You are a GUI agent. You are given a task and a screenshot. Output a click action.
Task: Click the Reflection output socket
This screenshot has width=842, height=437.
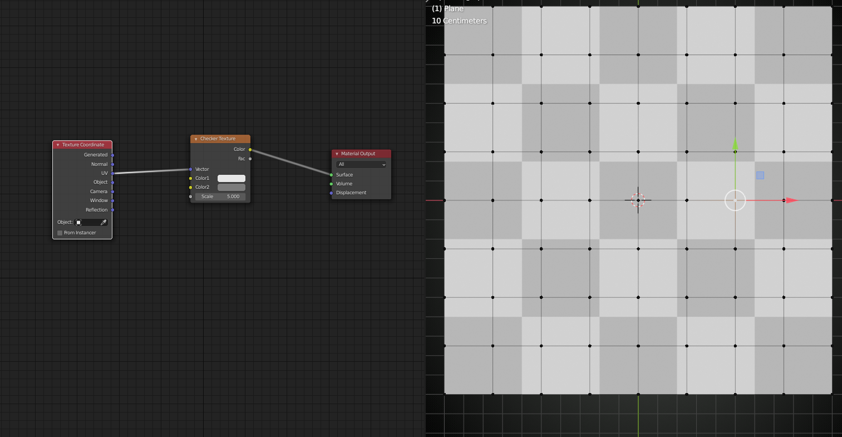click(112, 210)
